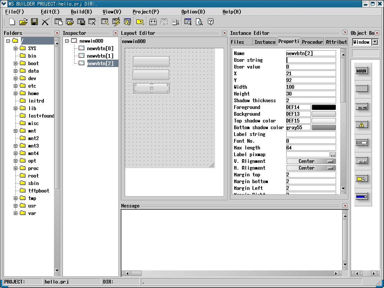Viewport: 384px width, 288px height.
Task: Close the Message panel
Action: pos(345,206)
